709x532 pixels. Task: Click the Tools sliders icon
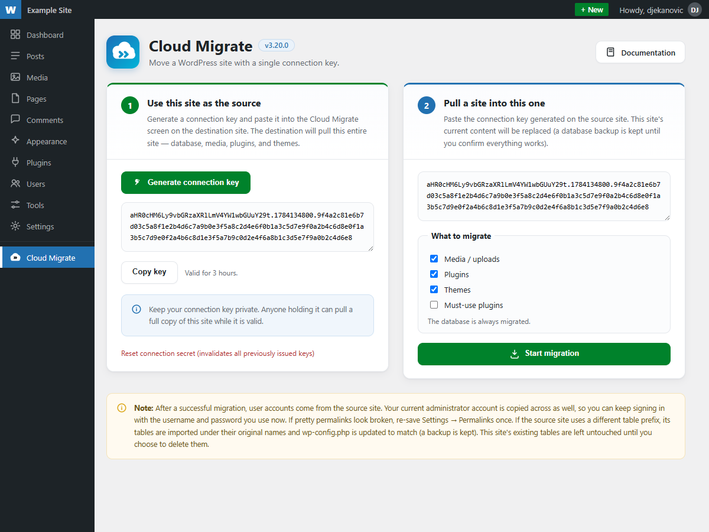pos(15,205)
